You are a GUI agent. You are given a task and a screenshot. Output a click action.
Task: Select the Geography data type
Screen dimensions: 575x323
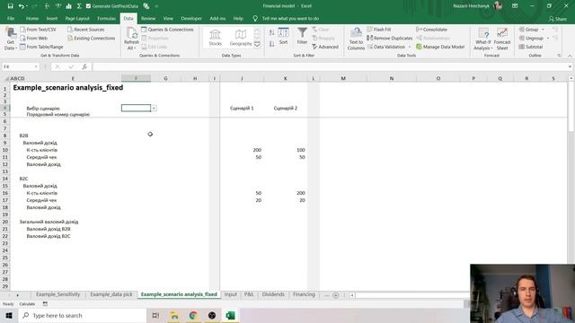click(241, 38)
